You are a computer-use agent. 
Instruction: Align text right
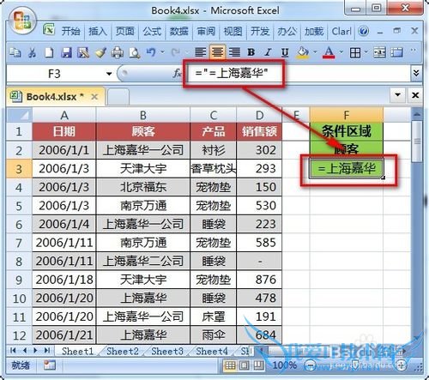tap(234, 52)
